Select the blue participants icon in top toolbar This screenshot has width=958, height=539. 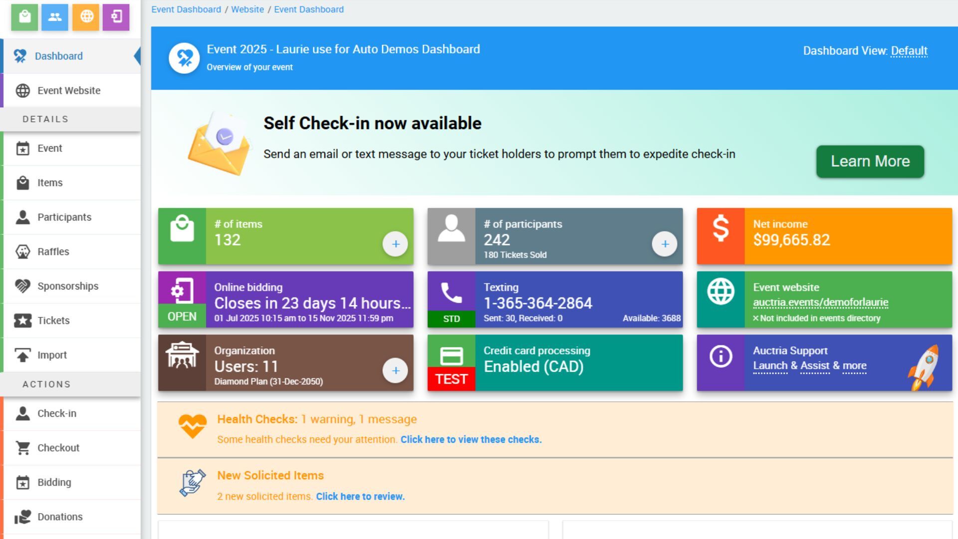(x=55, y=17)
